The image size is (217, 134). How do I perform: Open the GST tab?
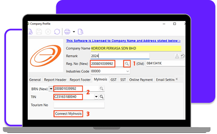pos(114,80)
